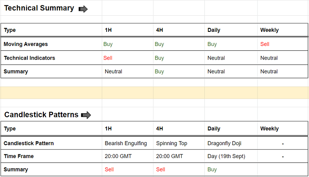This screenshot has width=309, height=177.
Task: Click the Bearish Engulfing pattern cell
Action: (x=126, y=143)
